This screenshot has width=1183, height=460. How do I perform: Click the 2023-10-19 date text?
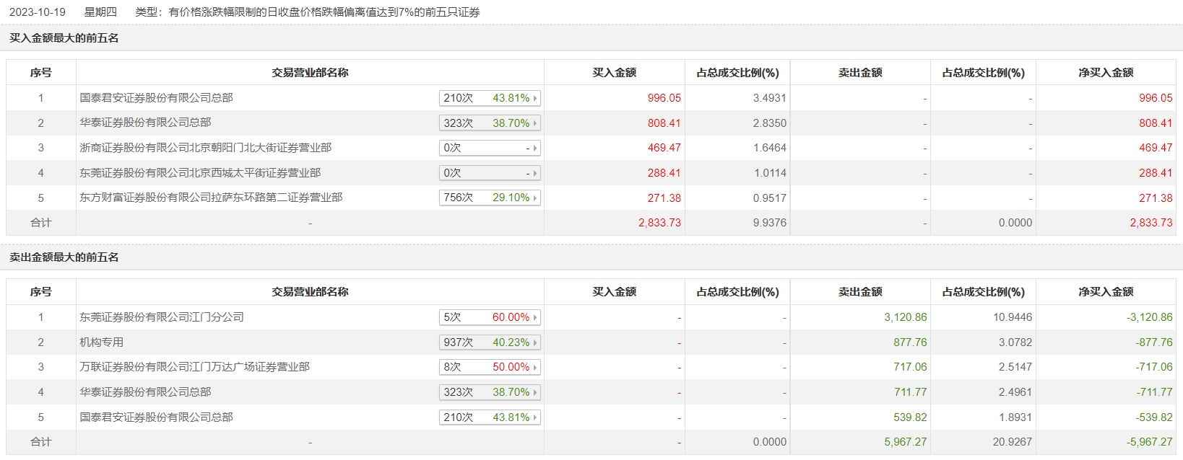[37, 12]
